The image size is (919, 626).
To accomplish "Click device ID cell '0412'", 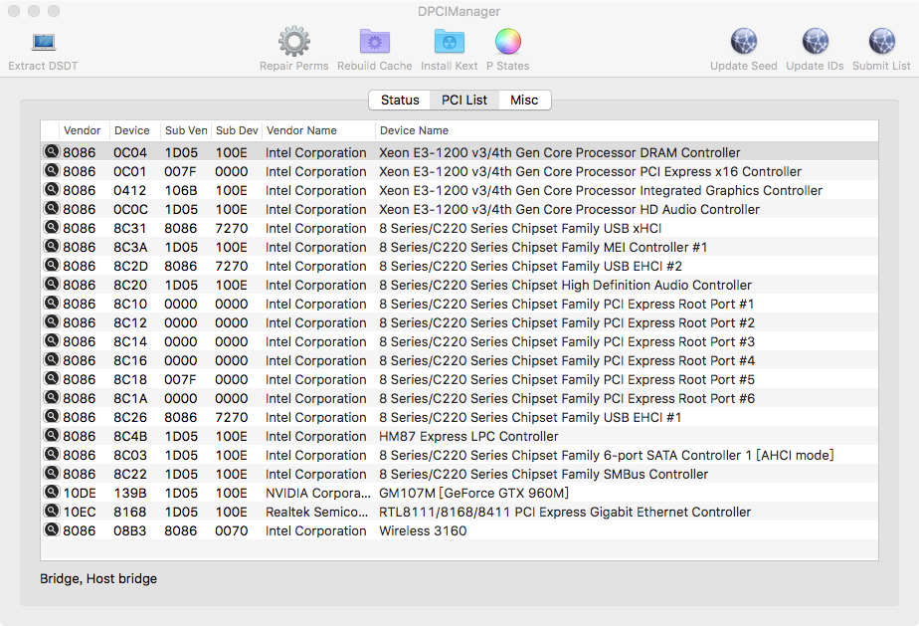I will click(x=129, y=191).
